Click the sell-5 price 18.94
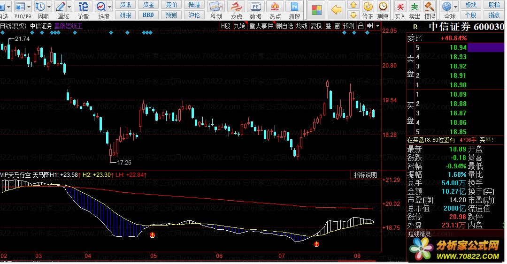This screenshot has height=264, width=507. pyautogui.click(x=458, y=47)
